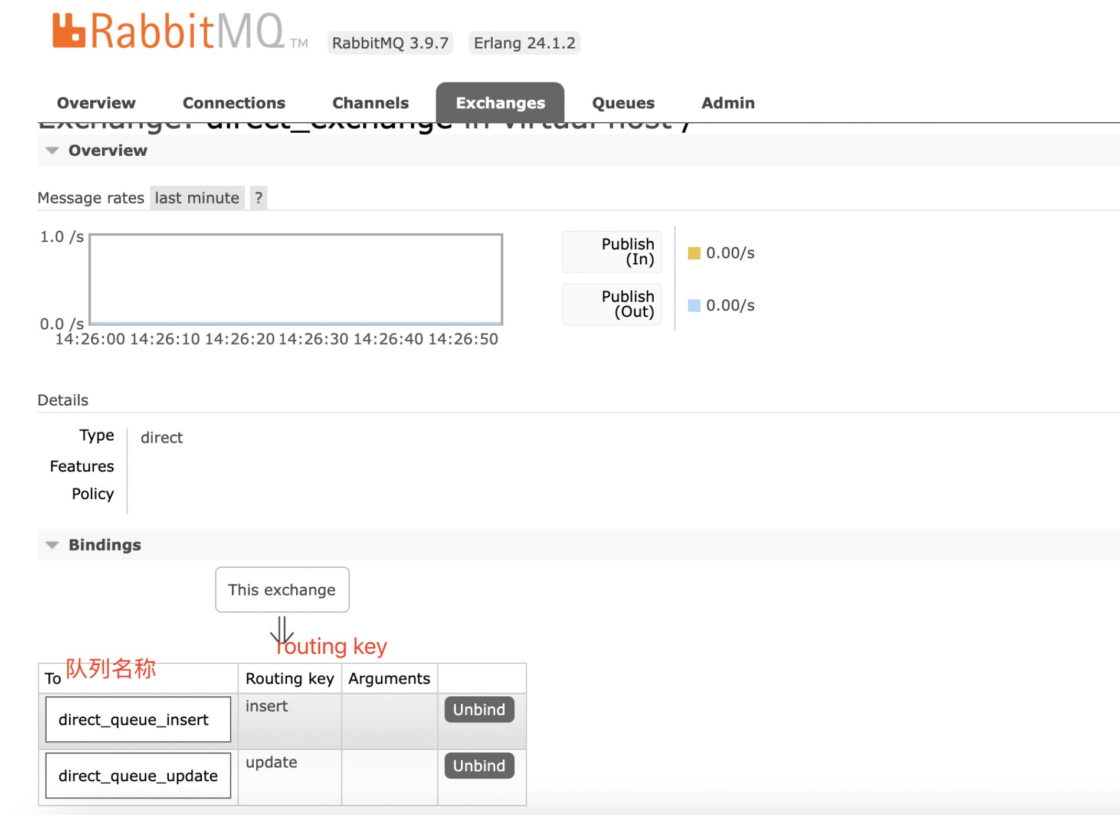Click the 'direct' exchange type value

click(162, 438)
